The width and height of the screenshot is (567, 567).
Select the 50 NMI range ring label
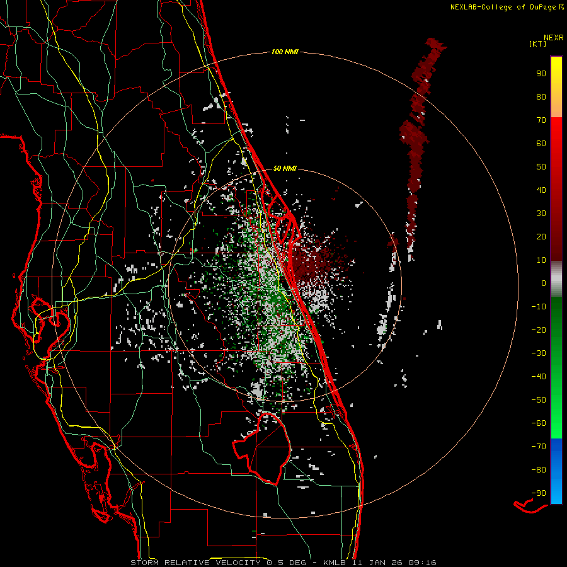[285, 168]
